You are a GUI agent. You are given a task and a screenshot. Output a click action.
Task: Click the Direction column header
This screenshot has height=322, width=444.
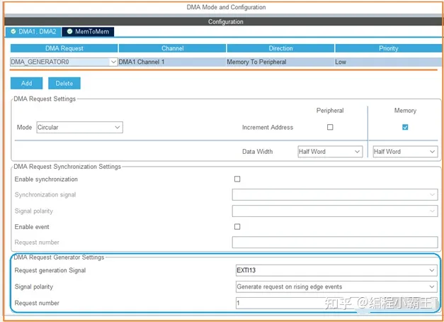(280, 48)
